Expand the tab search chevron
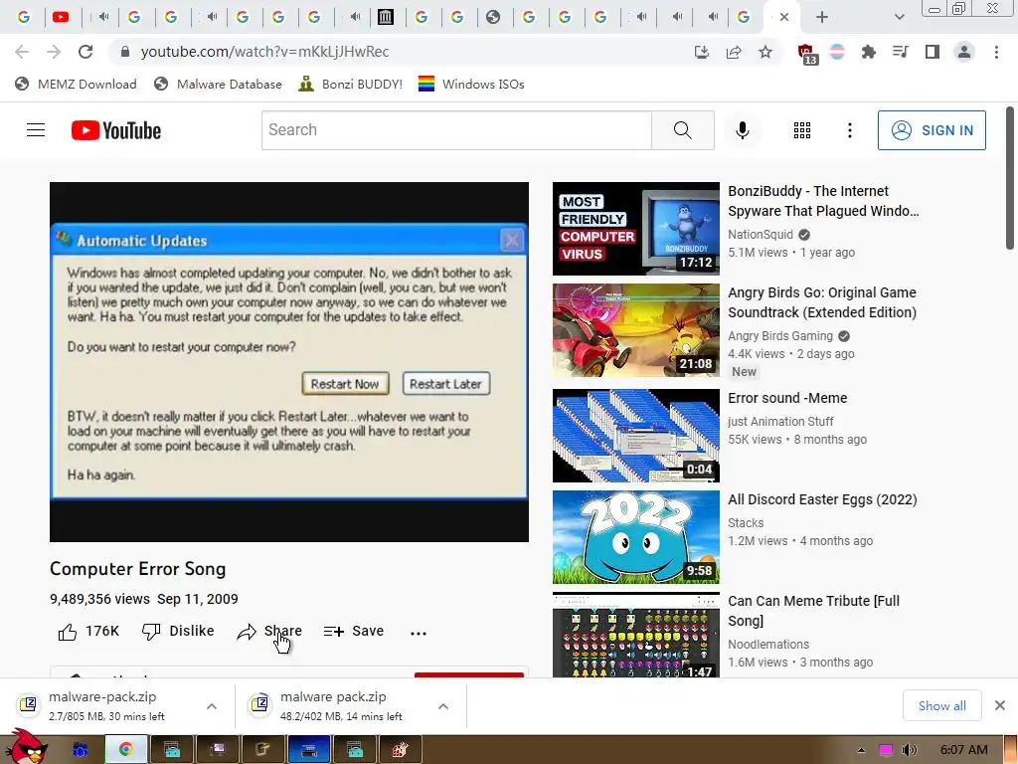Image resolution: width=1018 pixels, height=764 pixels. tap(899, 17)
